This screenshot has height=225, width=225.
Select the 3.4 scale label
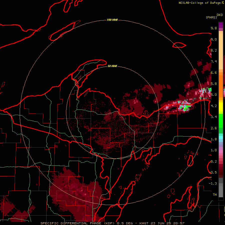coord(214,117)
